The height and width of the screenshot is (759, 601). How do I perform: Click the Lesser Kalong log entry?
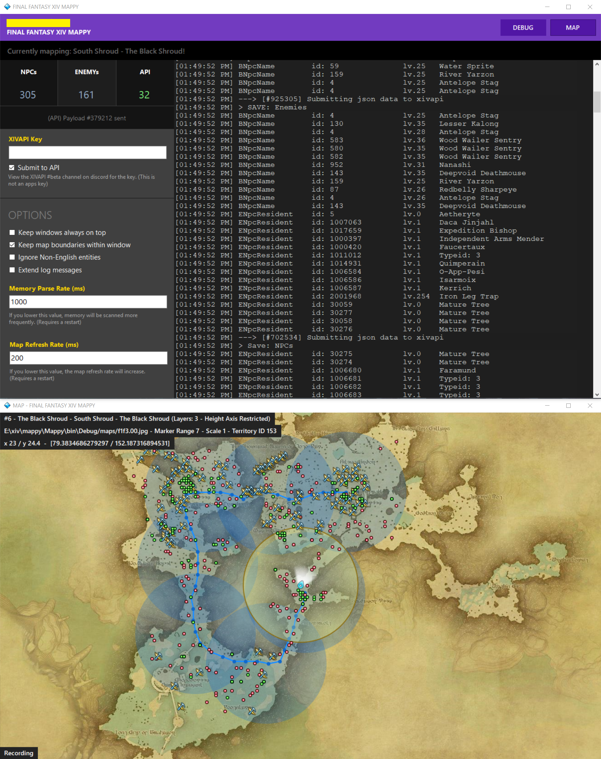337,124
